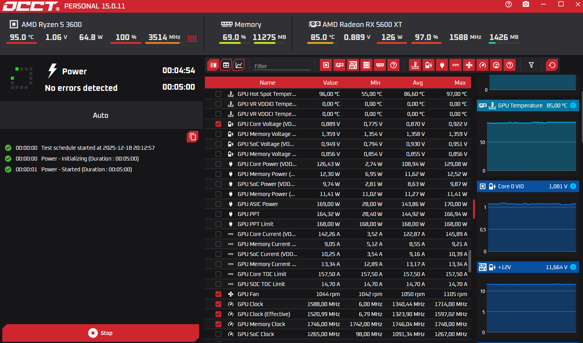
Task: Check GPU Core Power checkbox
Action: point(218,164)
